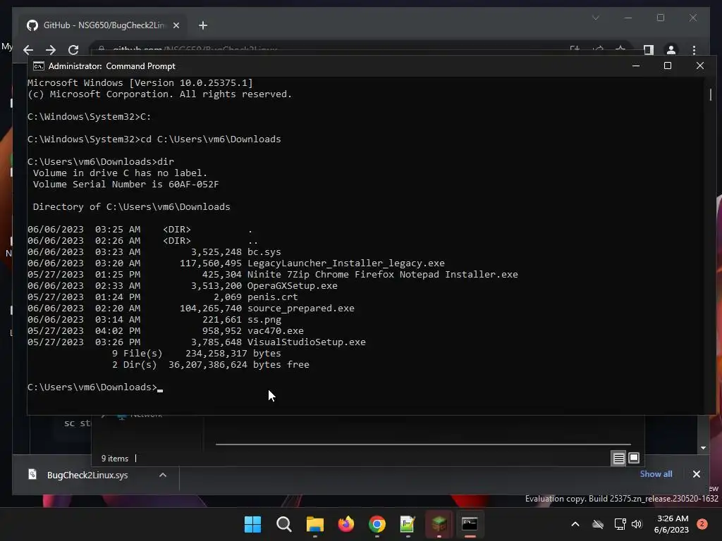Go forward in Chrome

tap(51, 50)
